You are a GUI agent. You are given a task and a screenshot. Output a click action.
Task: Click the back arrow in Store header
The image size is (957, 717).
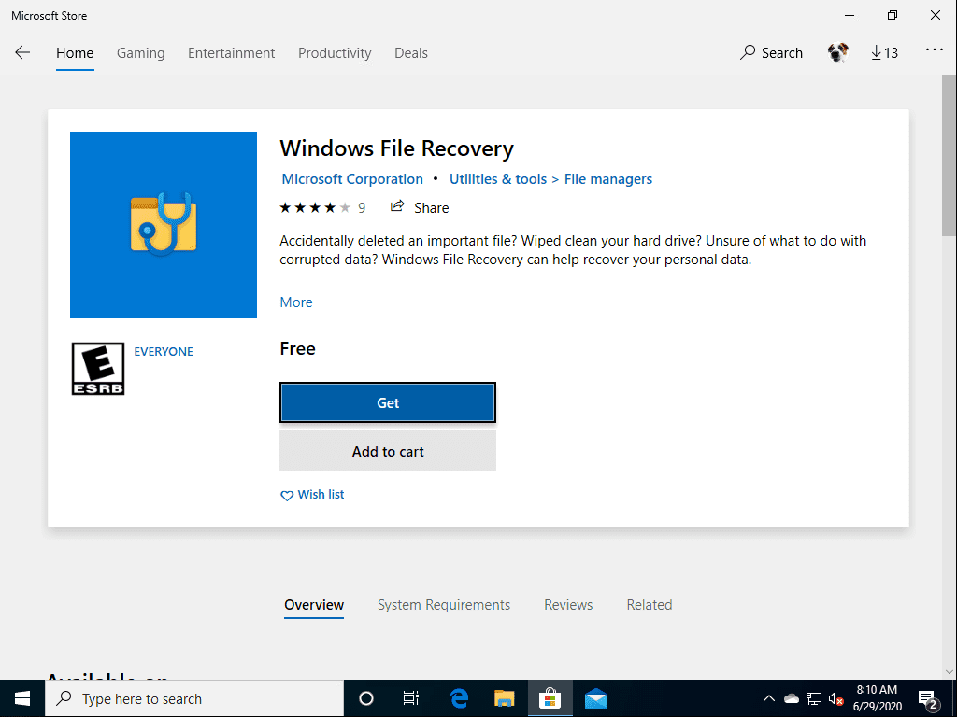[22, 53]
